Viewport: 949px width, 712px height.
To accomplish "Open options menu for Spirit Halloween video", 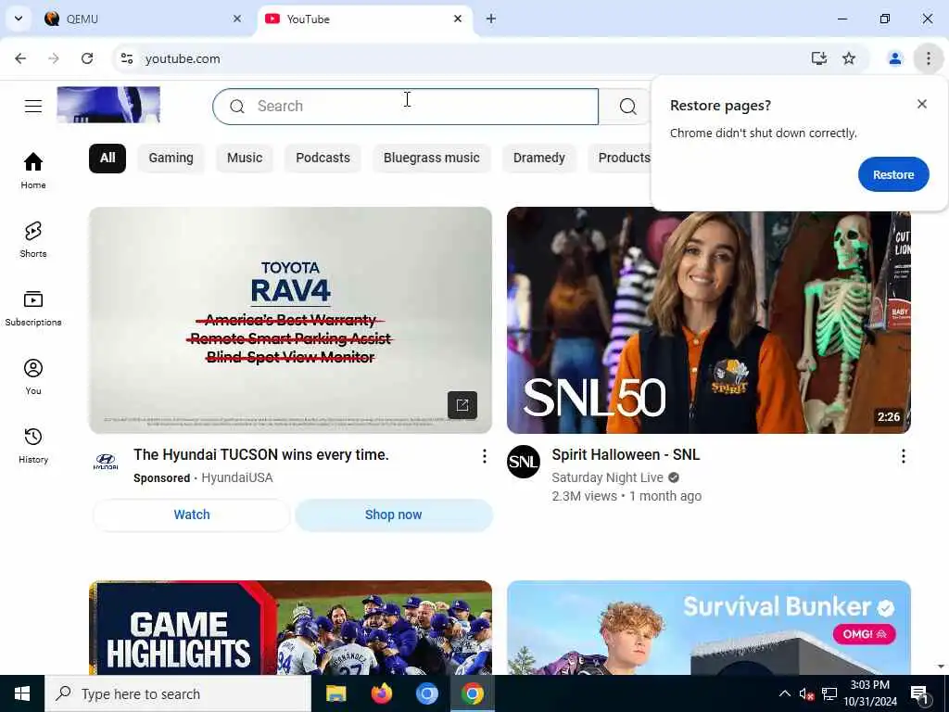I will coord(903,456).
